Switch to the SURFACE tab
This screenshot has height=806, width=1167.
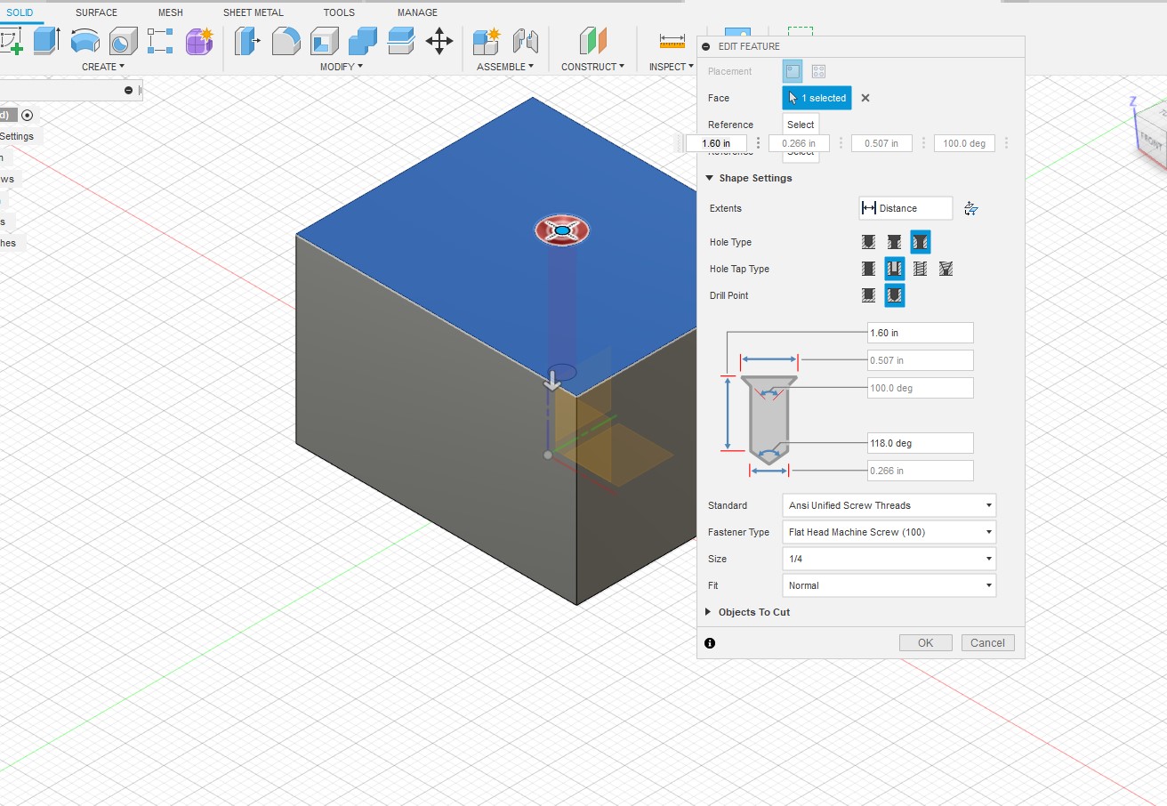tap(96, 12)
